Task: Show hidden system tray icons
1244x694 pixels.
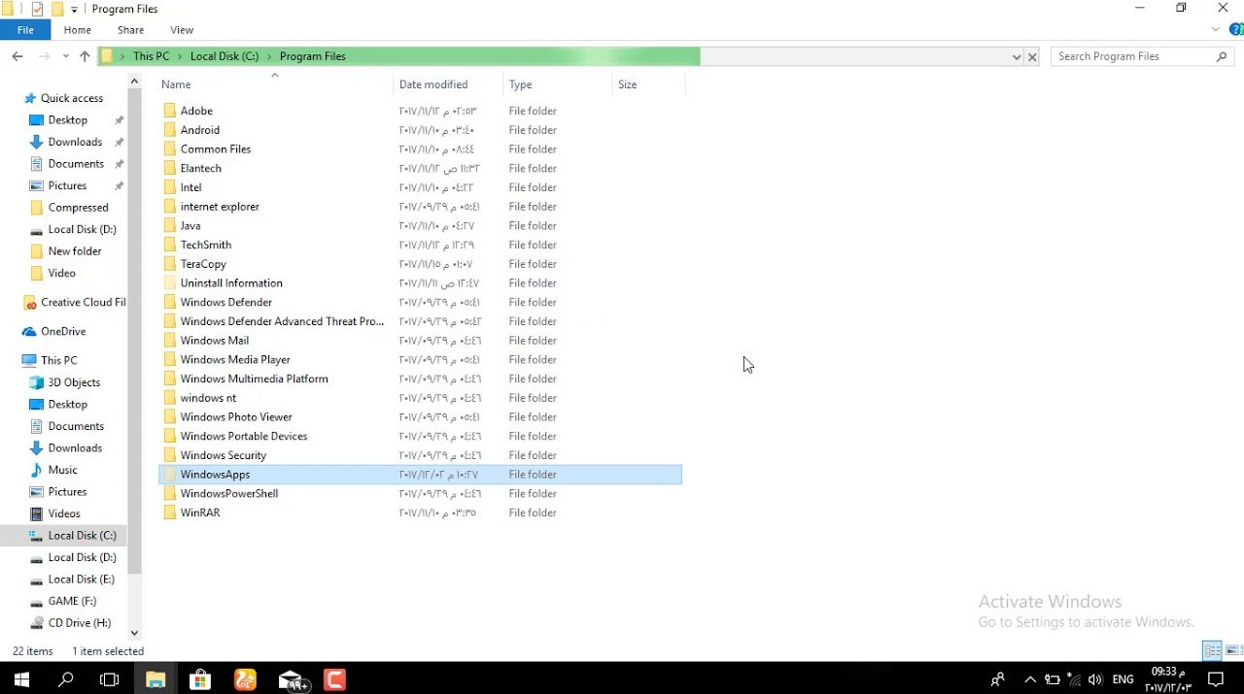Action: (1030, 679)
